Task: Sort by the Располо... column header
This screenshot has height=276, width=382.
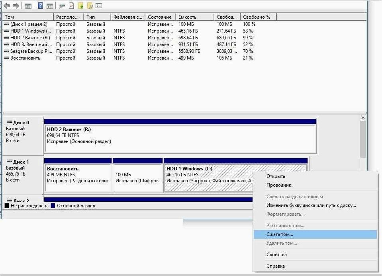Action: pos(69,17)
